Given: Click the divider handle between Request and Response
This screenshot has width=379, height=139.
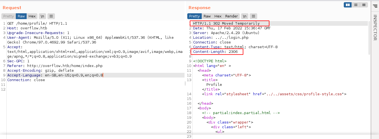Looking at the screenshot, I should (x=185, y=84).
